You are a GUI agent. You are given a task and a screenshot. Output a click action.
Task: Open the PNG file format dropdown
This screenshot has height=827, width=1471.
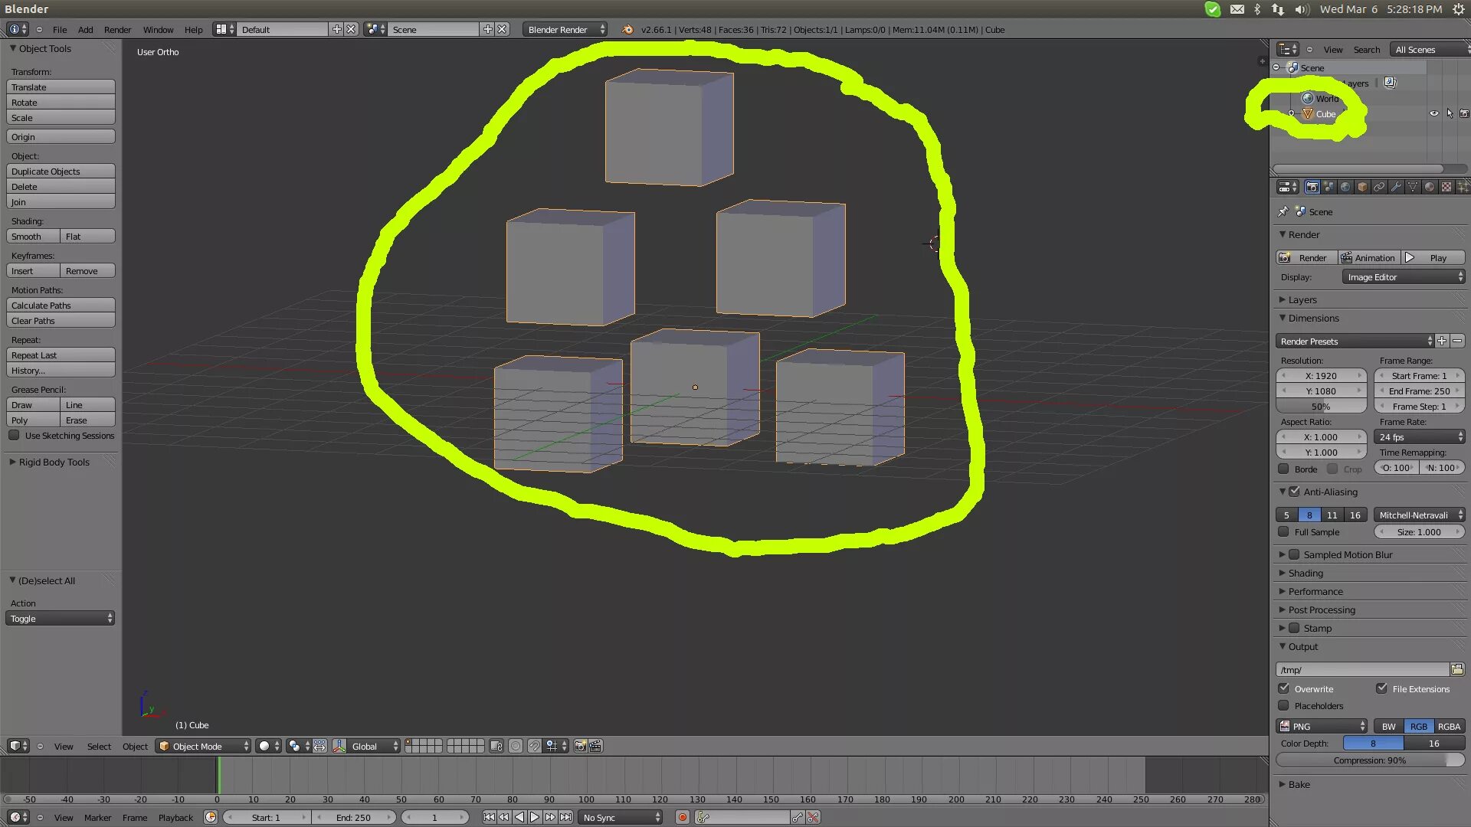(1322, 726)
